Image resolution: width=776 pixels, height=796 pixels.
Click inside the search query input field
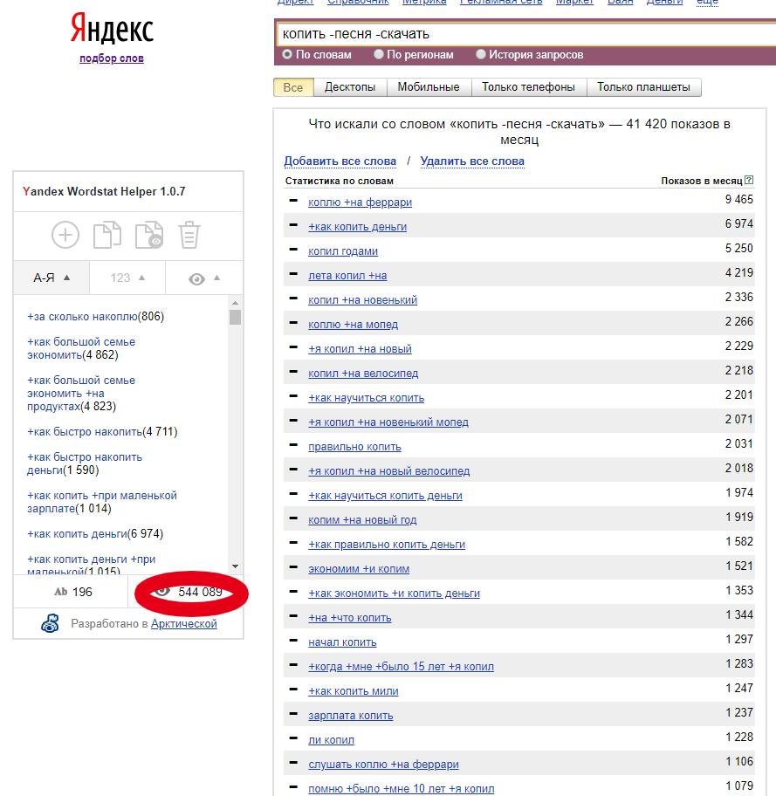tap(525, 34)
